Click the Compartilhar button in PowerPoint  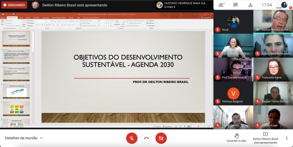point(206,17)
